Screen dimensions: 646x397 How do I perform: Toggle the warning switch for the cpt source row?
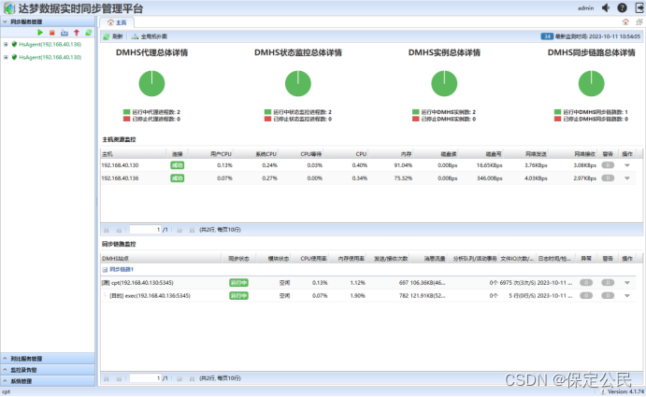coord(608,282)
